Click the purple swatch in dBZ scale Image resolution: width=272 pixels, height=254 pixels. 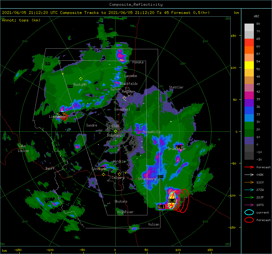click(x=249, y=103)
